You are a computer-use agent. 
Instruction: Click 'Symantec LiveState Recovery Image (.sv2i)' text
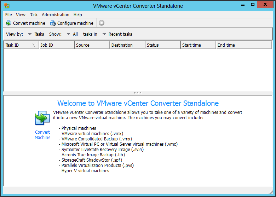[x=103, y=149]
